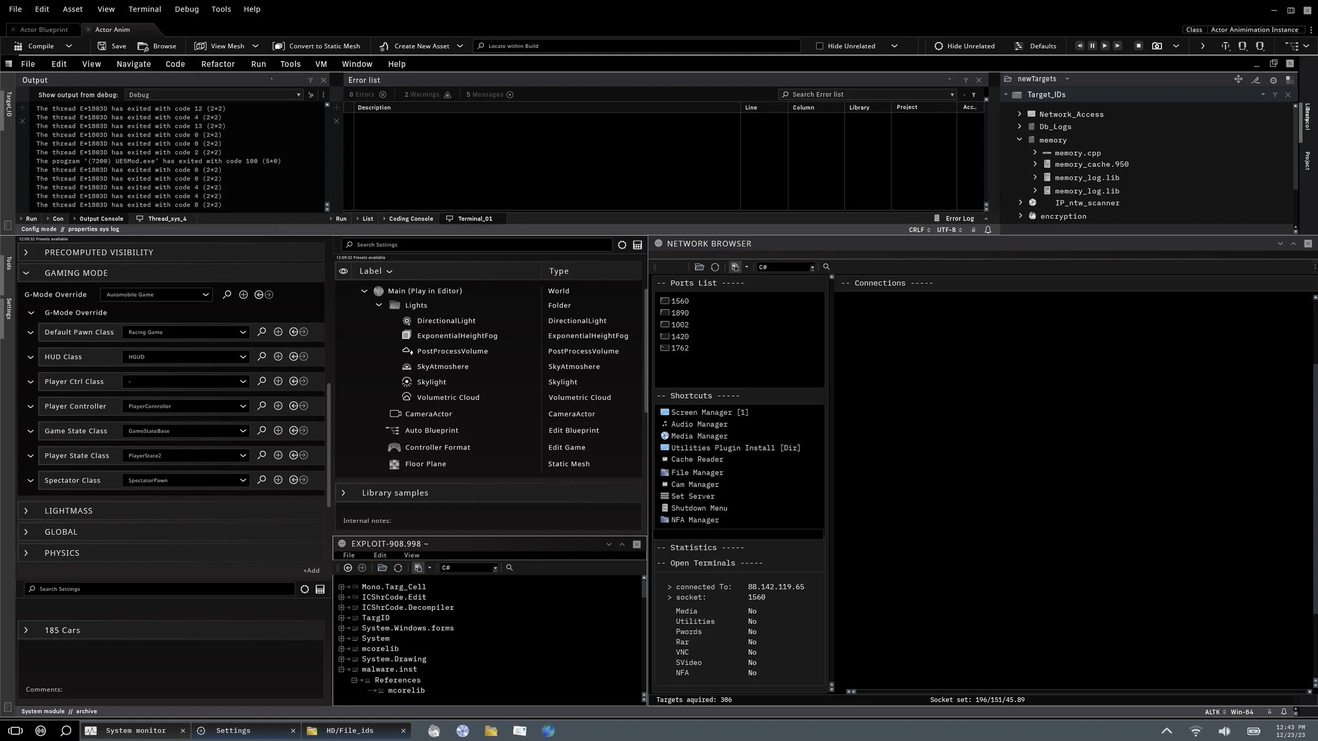Image resolution: width=1318 pixels, height=741 pixels.
Task: Open the Refactor menu
Action: 218,64
